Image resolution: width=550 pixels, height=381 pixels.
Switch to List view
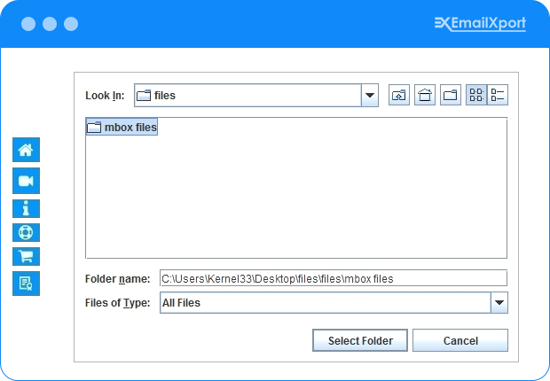(x=476, y=96)
